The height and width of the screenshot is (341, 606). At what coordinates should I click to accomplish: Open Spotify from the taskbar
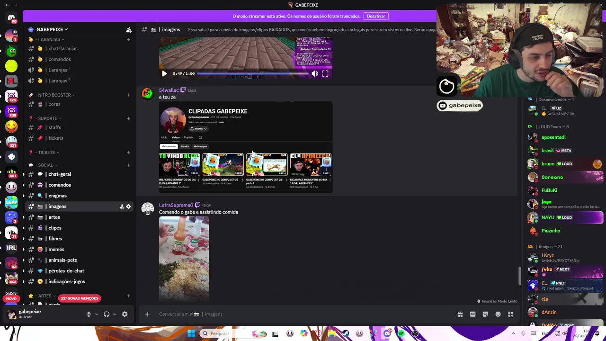click(401, 333)
